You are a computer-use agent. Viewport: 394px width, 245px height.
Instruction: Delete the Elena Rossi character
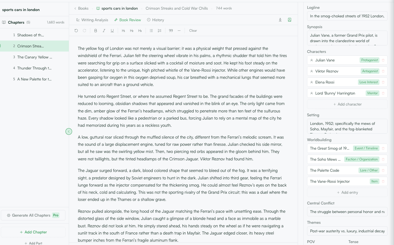(383, 82)
